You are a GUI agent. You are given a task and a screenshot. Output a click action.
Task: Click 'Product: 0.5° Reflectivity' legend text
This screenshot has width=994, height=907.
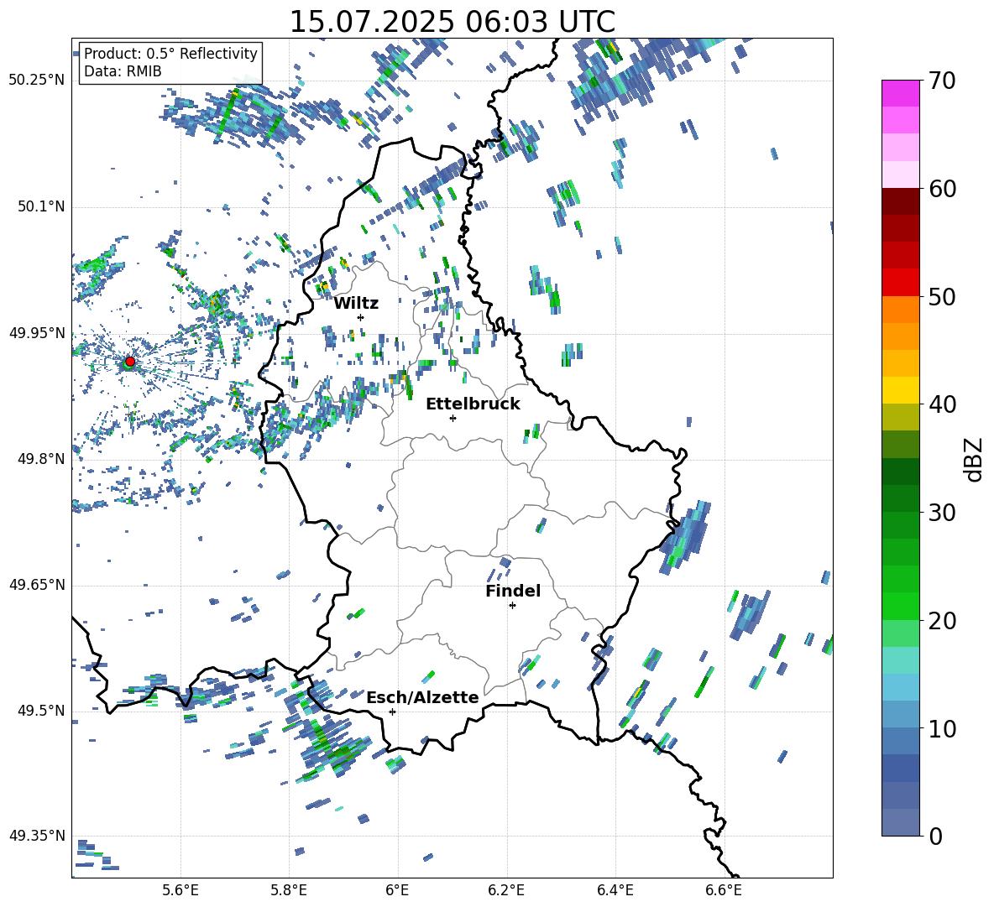[x=170, y=53]
